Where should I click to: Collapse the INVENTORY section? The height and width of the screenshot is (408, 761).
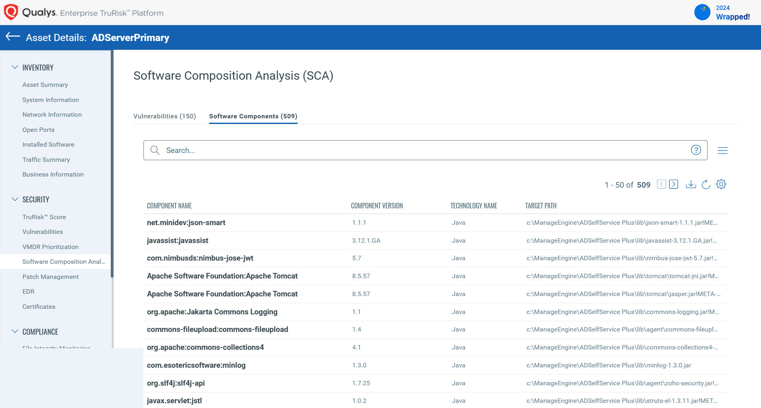(x=15, y=67)
